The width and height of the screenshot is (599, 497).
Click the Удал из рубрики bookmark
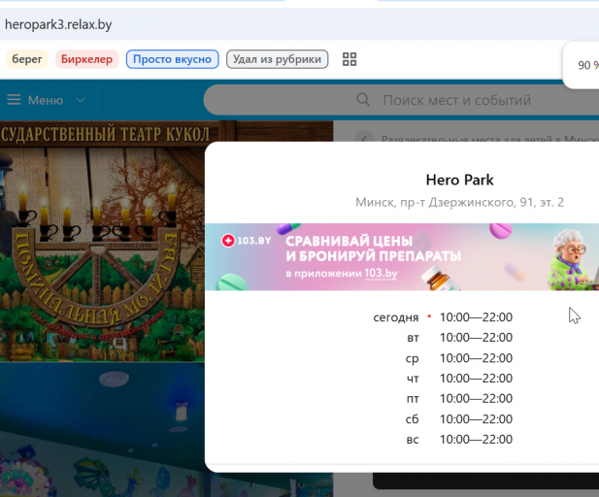pos(277,59)
